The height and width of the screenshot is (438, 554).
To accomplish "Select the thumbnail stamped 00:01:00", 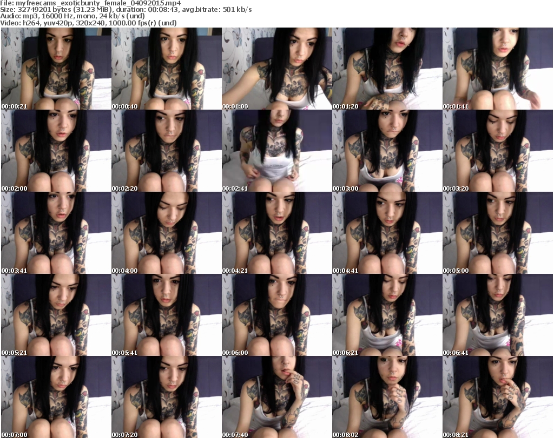I will coord(276,69).
